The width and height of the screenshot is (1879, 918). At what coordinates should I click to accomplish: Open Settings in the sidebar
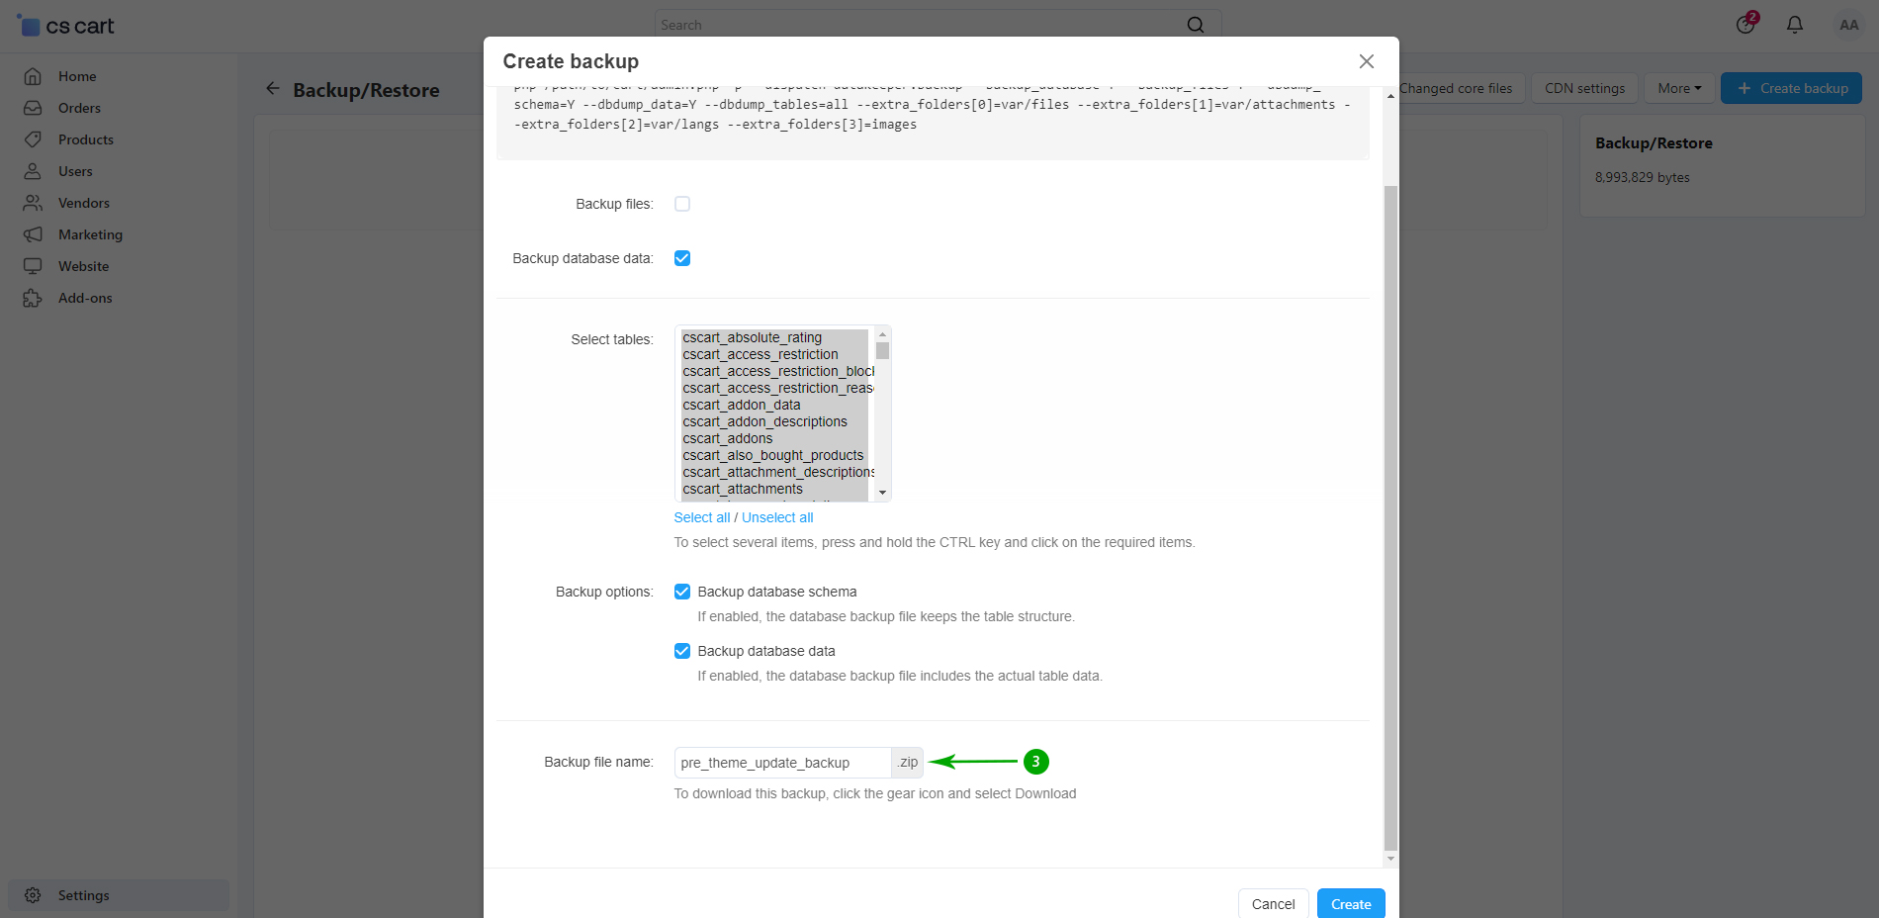click(x=83, y=895)
